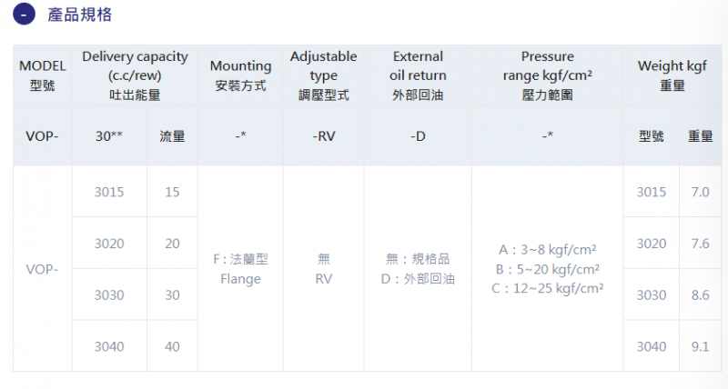Click the D：外部回油 option text
The width and height of the screenshot is (728, 389).
point(418,279)
